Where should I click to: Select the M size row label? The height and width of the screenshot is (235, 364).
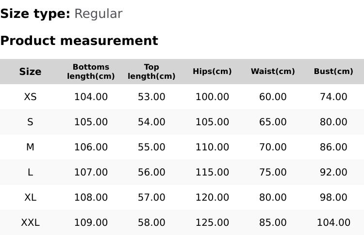click(30, 147)
